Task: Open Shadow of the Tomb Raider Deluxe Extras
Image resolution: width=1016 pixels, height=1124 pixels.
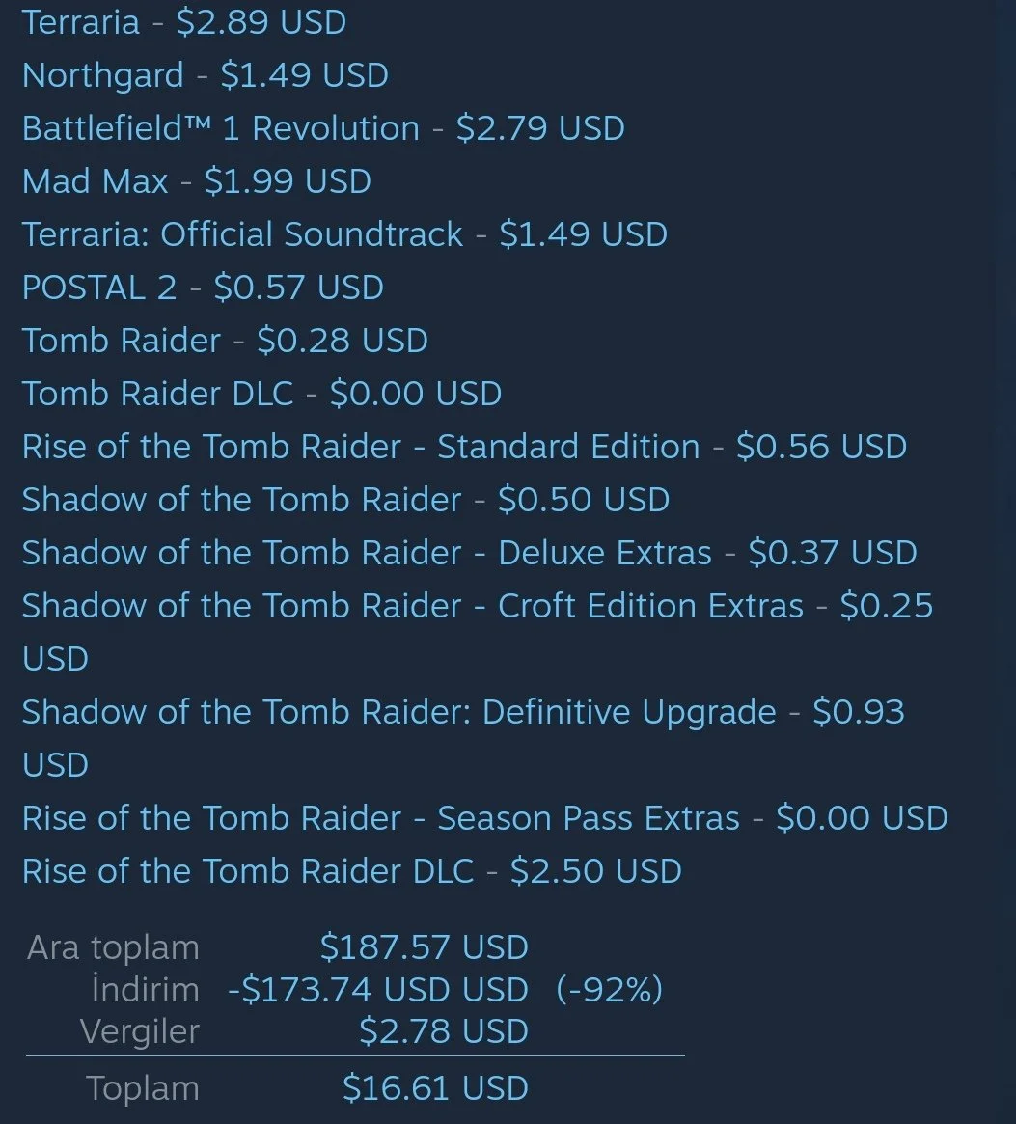Action: 470,553
